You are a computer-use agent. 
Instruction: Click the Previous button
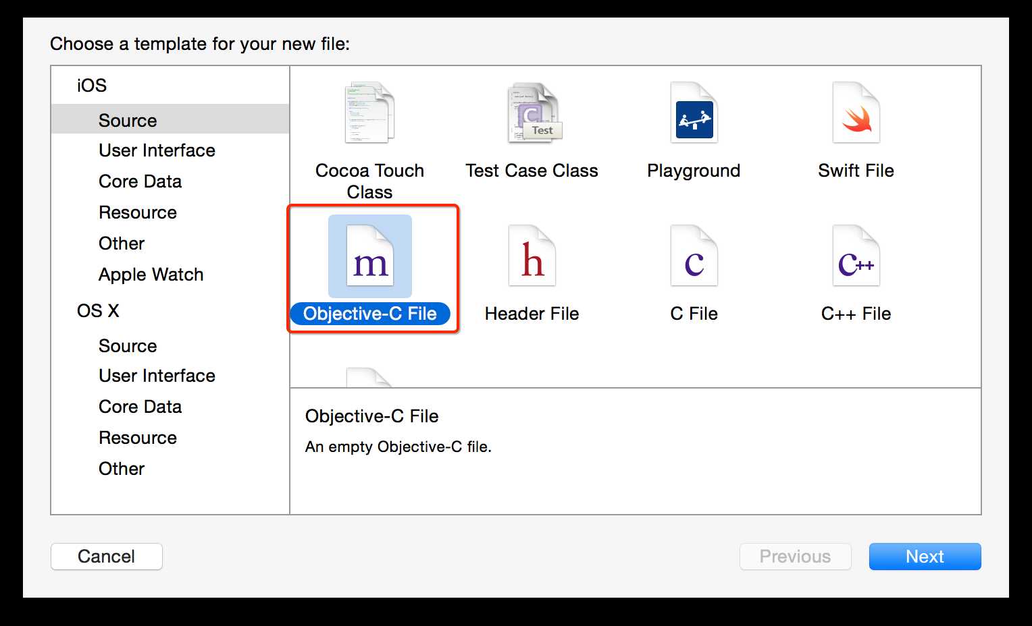795,557
